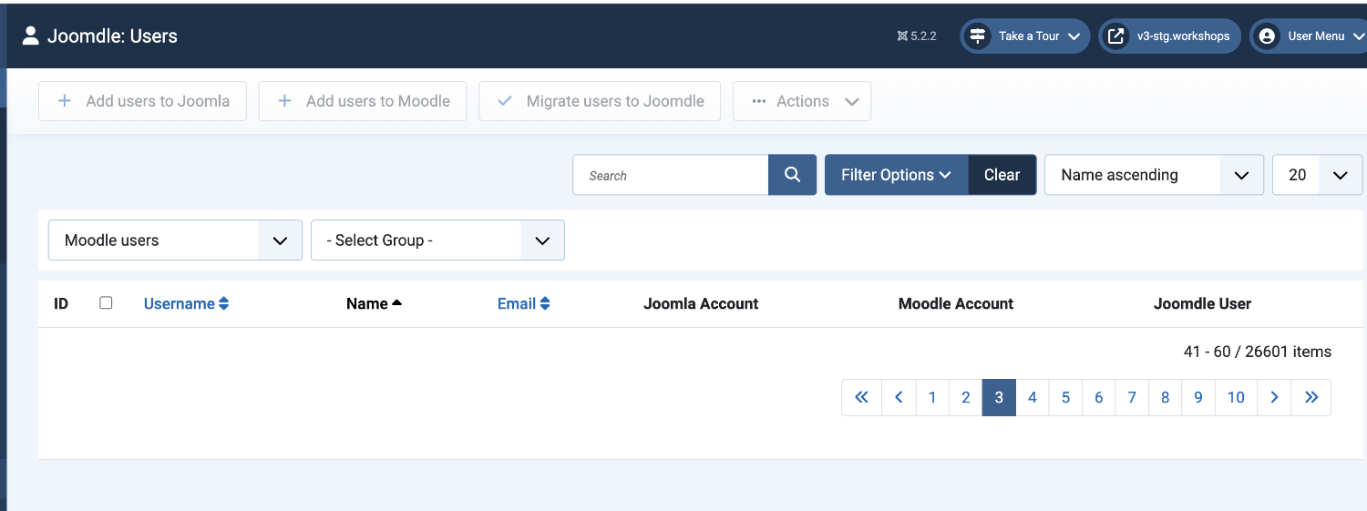Viewport: 1367px width, 511px height.
Task: Click inside the Search input field
Action: click(x=670, y=175)
